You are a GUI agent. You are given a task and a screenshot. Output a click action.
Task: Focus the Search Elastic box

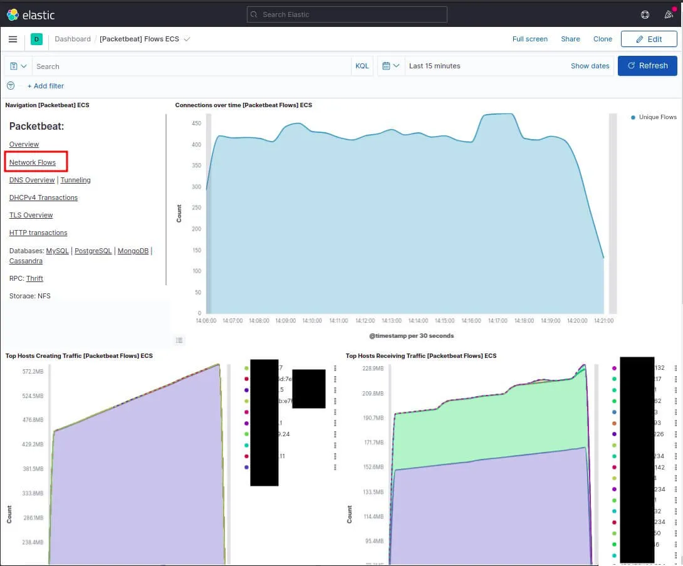[347, 14]
